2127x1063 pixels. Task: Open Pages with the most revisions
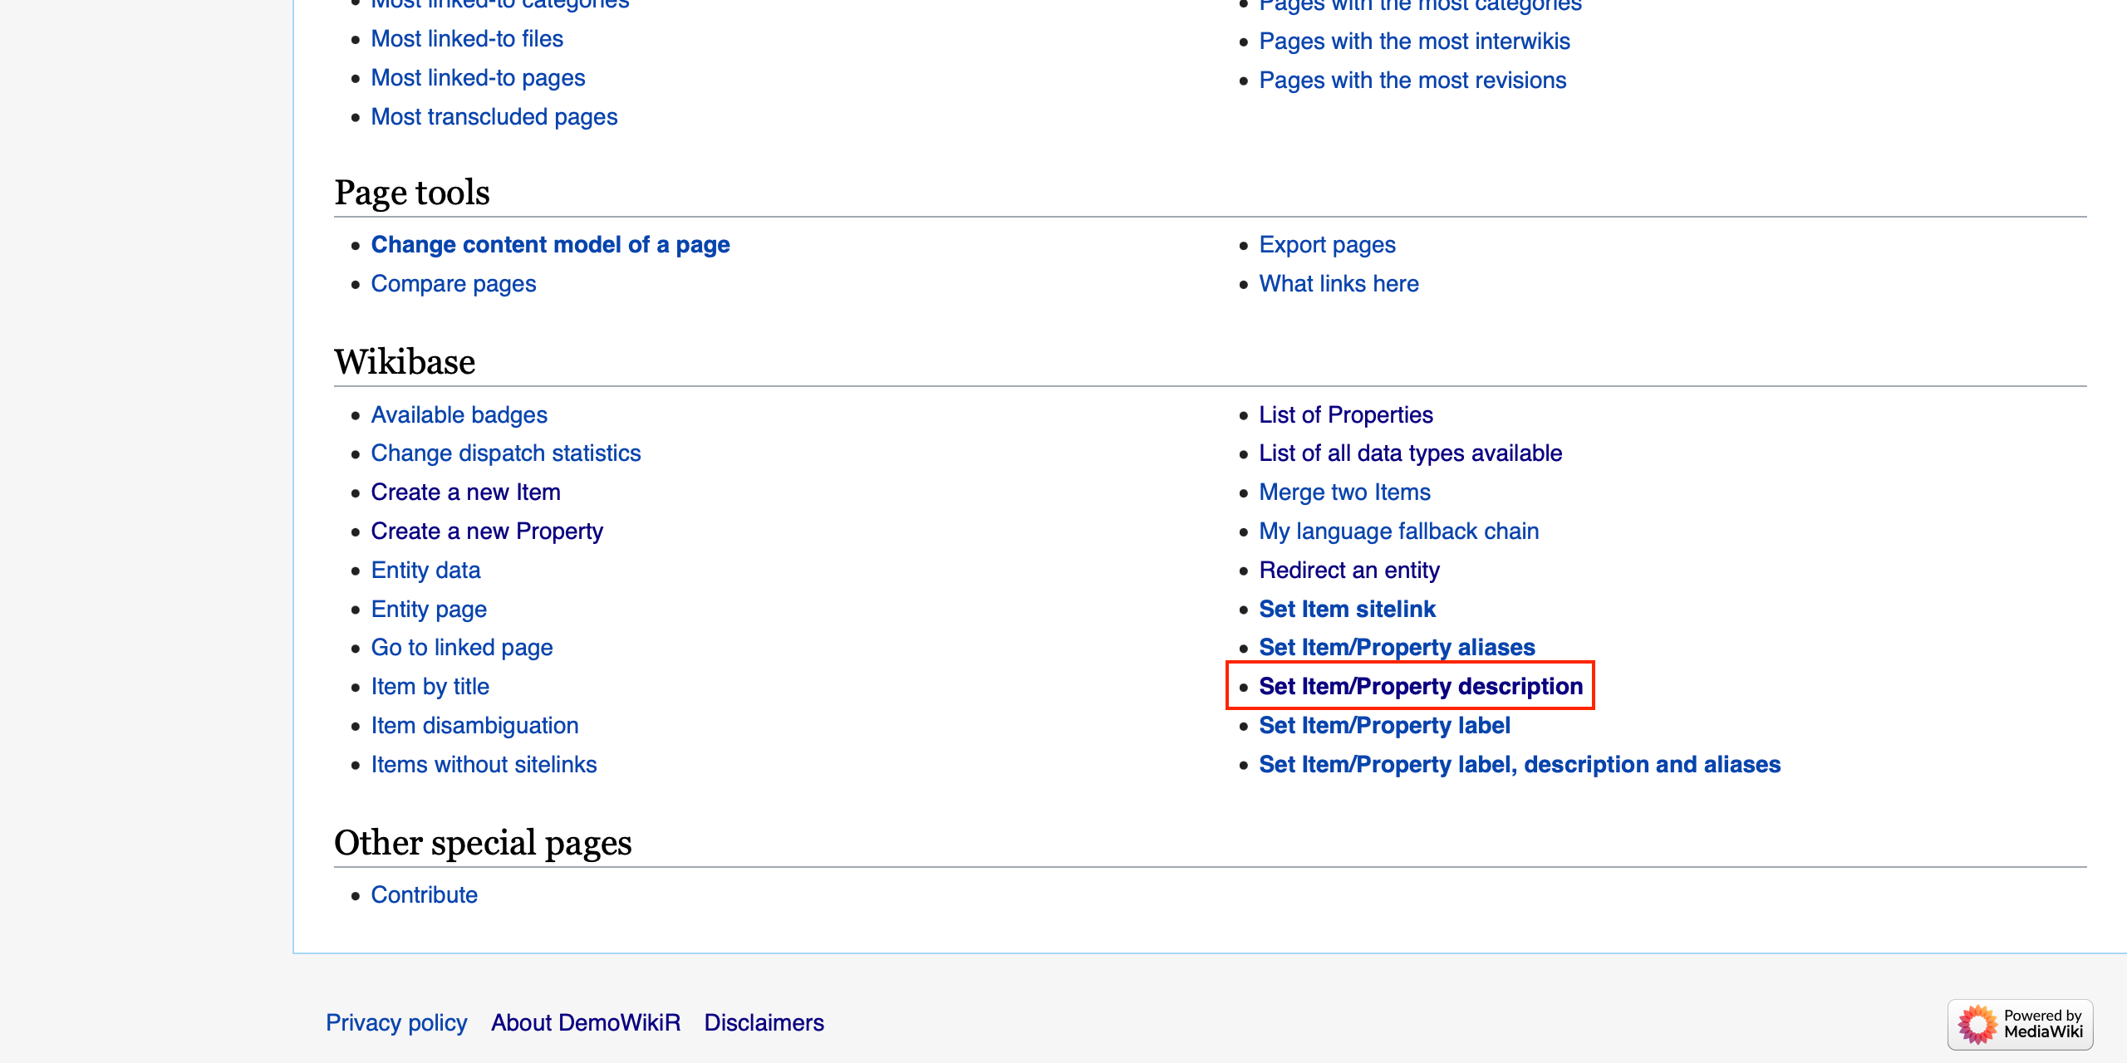coord(1412,81)
